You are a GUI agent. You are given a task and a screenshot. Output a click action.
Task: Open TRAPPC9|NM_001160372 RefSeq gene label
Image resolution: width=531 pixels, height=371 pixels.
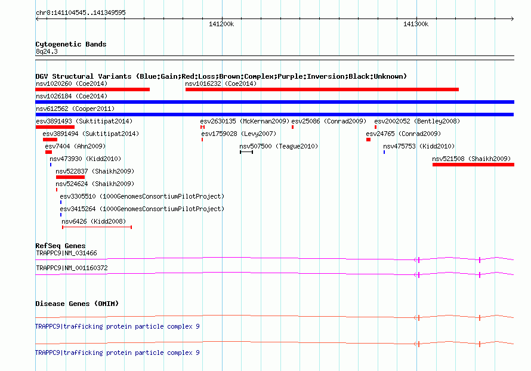(72, 268)
